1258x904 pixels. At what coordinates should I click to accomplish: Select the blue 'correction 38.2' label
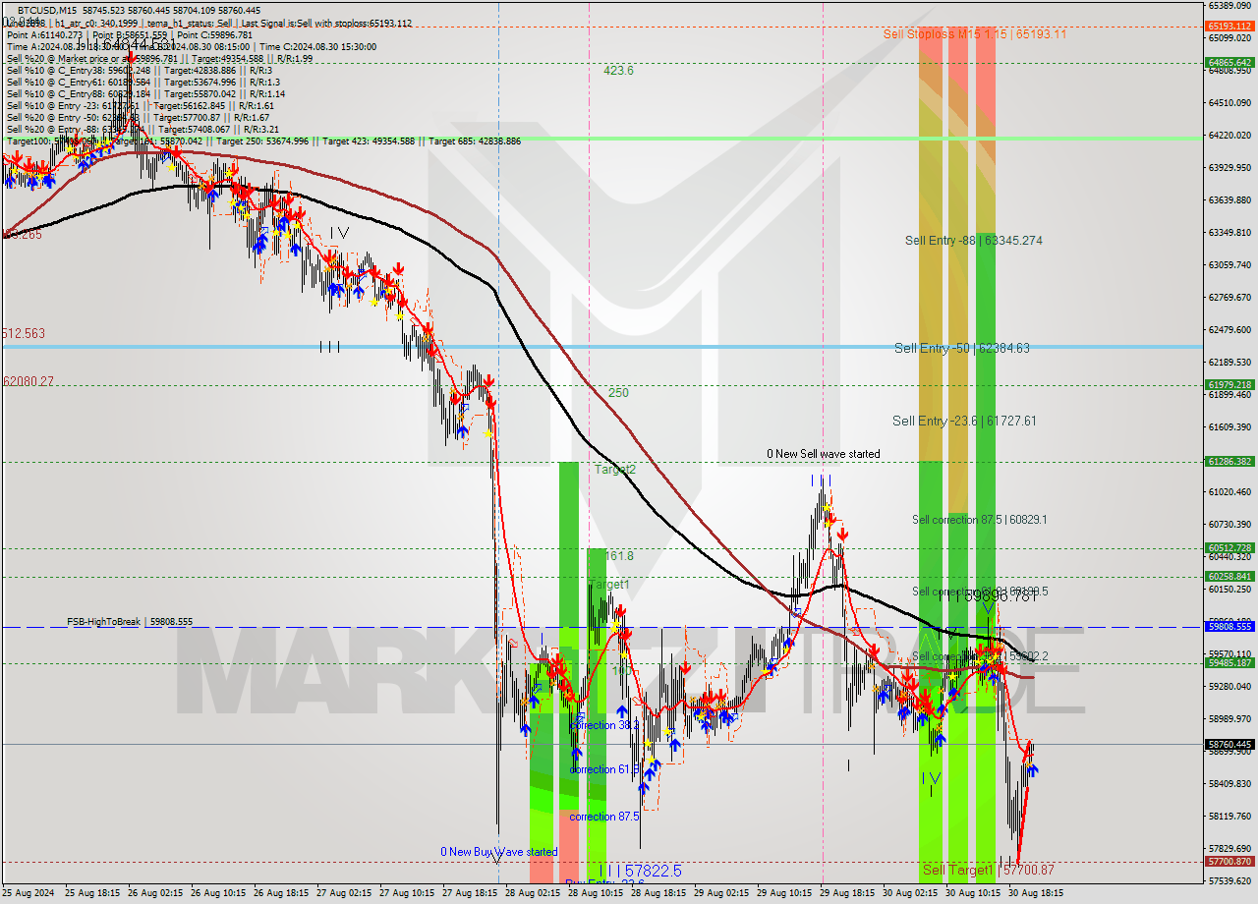click(x=604, y=725)
